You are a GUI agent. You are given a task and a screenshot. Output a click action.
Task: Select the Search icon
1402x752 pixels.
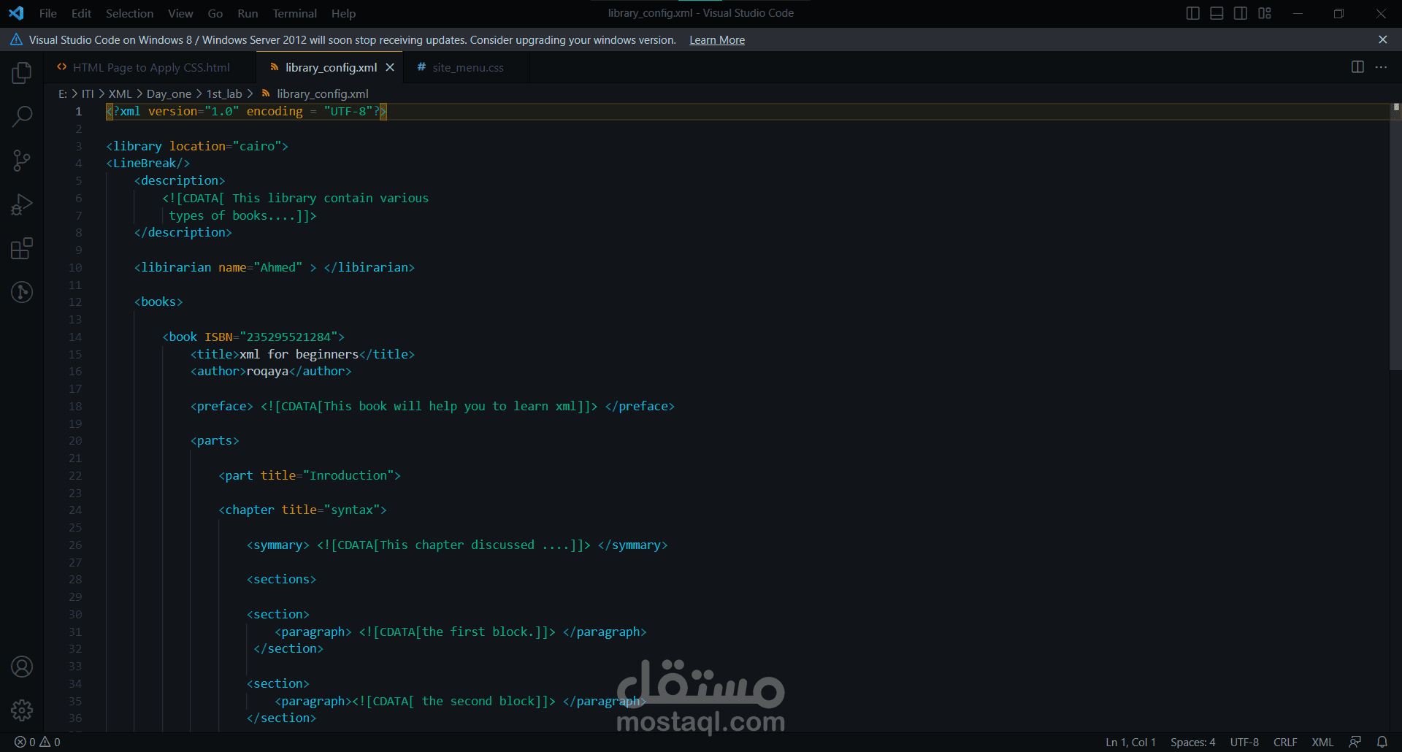click(22, 117)
